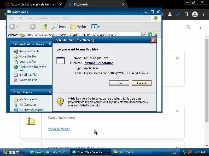Click the system tray network icon
The height and width of the screenshot is (156, 209).
[184, 152]
